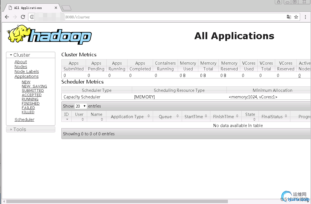Sort table by FinishTime column
The height and width of the screenshot is (204, 311).
click(226, 116)
